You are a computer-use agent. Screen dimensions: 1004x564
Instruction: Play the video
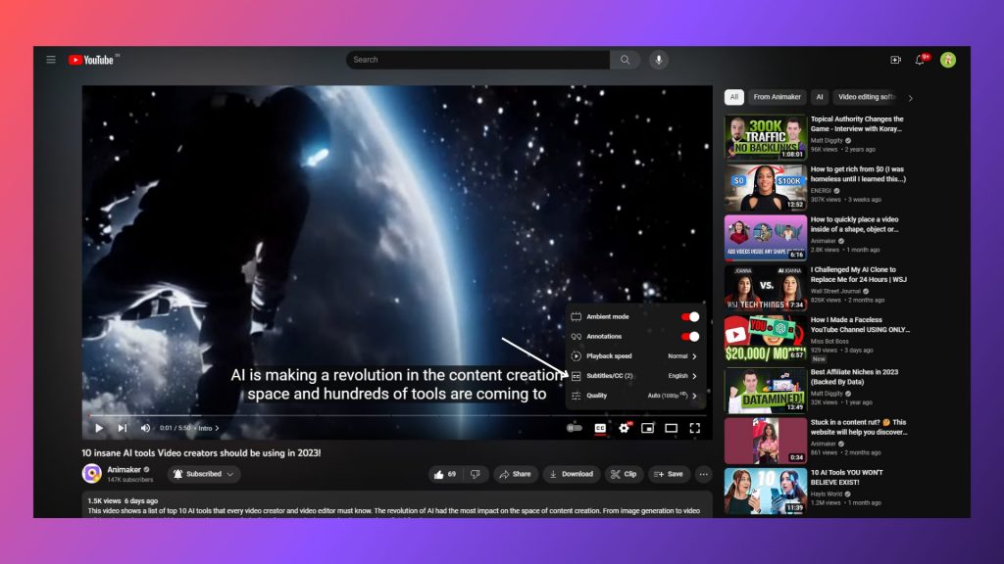99,428
